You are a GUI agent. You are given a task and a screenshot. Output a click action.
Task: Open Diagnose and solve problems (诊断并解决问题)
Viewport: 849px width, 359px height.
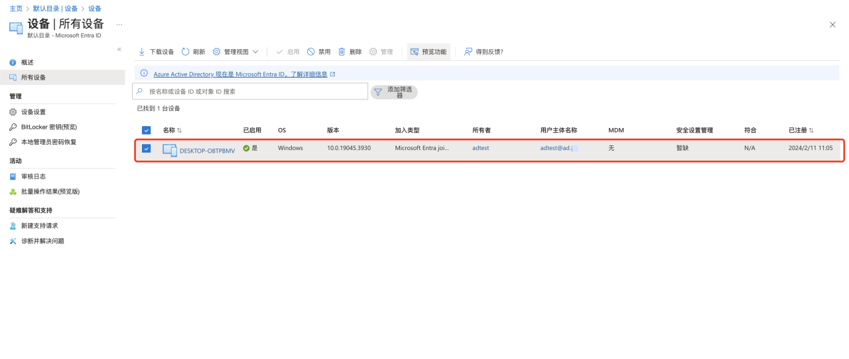[x=42, y=241]
